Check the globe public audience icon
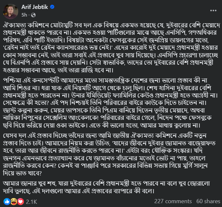The width and height of the screenshot is (222, 207). click(33, 15)
